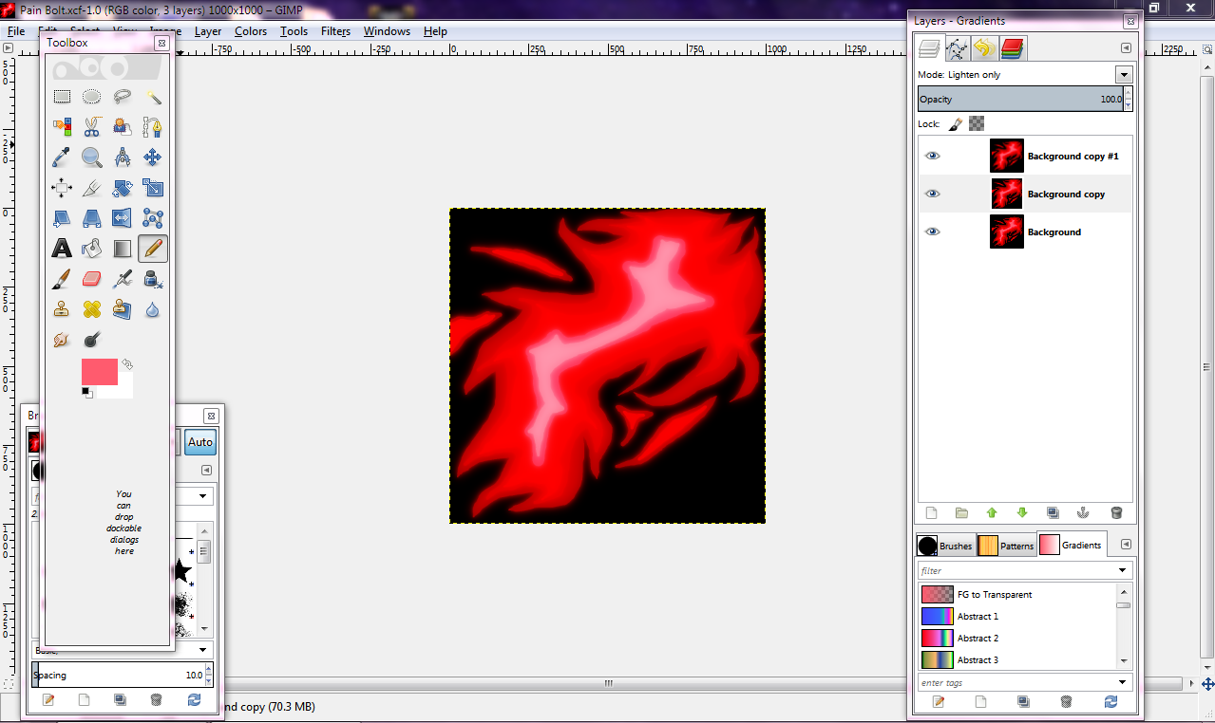
Task: Create a new layer in Layers panel
Action: coord(931,512)
